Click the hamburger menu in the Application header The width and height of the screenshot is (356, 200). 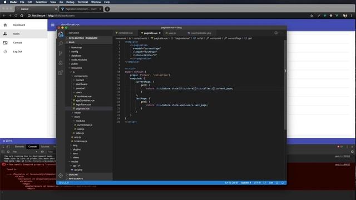[53, 25]
